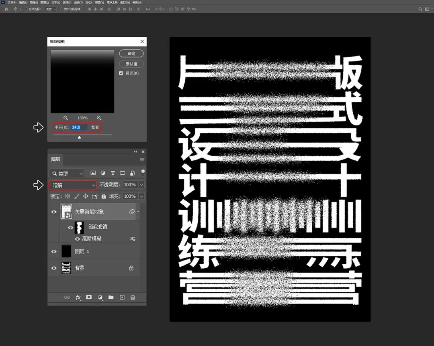
Task: Click the 确定 button
Action: click(x=131, y=53)
